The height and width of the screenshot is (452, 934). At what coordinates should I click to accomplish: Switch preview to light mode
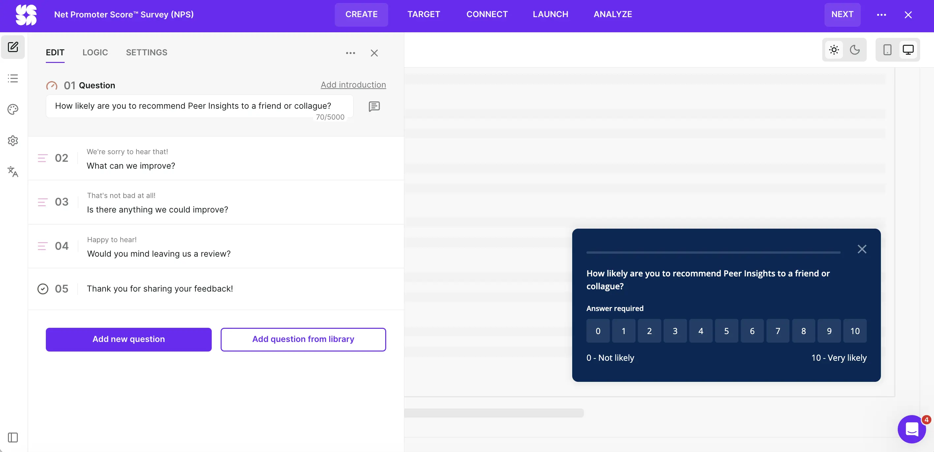coord(834,50)
